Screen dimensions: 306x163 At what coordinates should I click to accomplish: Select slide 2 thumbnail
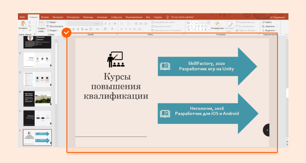tap(37, 60)
